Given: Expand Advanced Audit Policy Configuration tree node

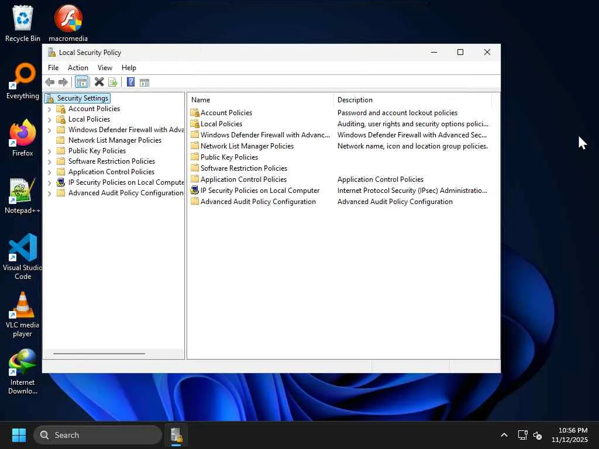Looking at the screenshot, I should click(x=50, y=194).
